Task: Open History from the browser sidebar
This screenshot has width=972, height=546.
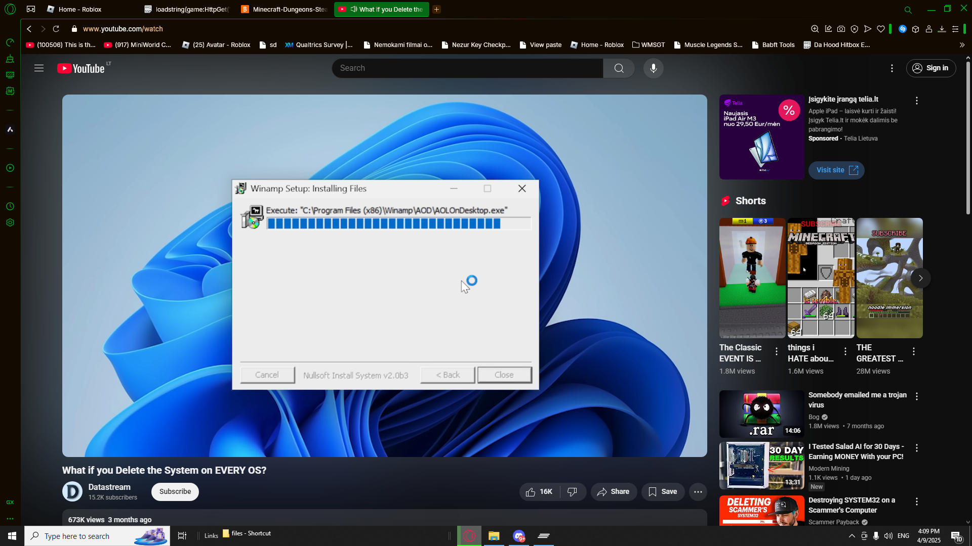Action: (10, 206)
